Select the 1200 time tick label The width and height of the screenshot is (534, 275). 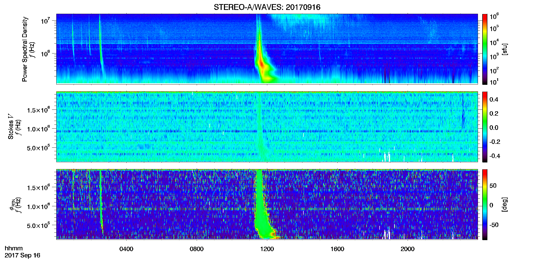click(267, 249)
